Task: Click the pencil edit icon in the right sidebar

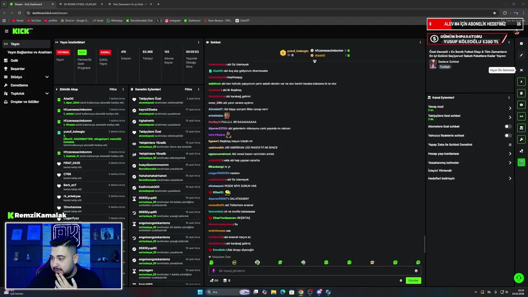Action: [x=521, y=55]
